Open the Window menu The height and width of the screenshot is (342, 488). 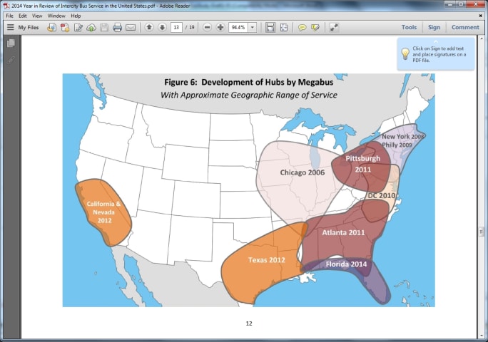[x=56, y=16]
